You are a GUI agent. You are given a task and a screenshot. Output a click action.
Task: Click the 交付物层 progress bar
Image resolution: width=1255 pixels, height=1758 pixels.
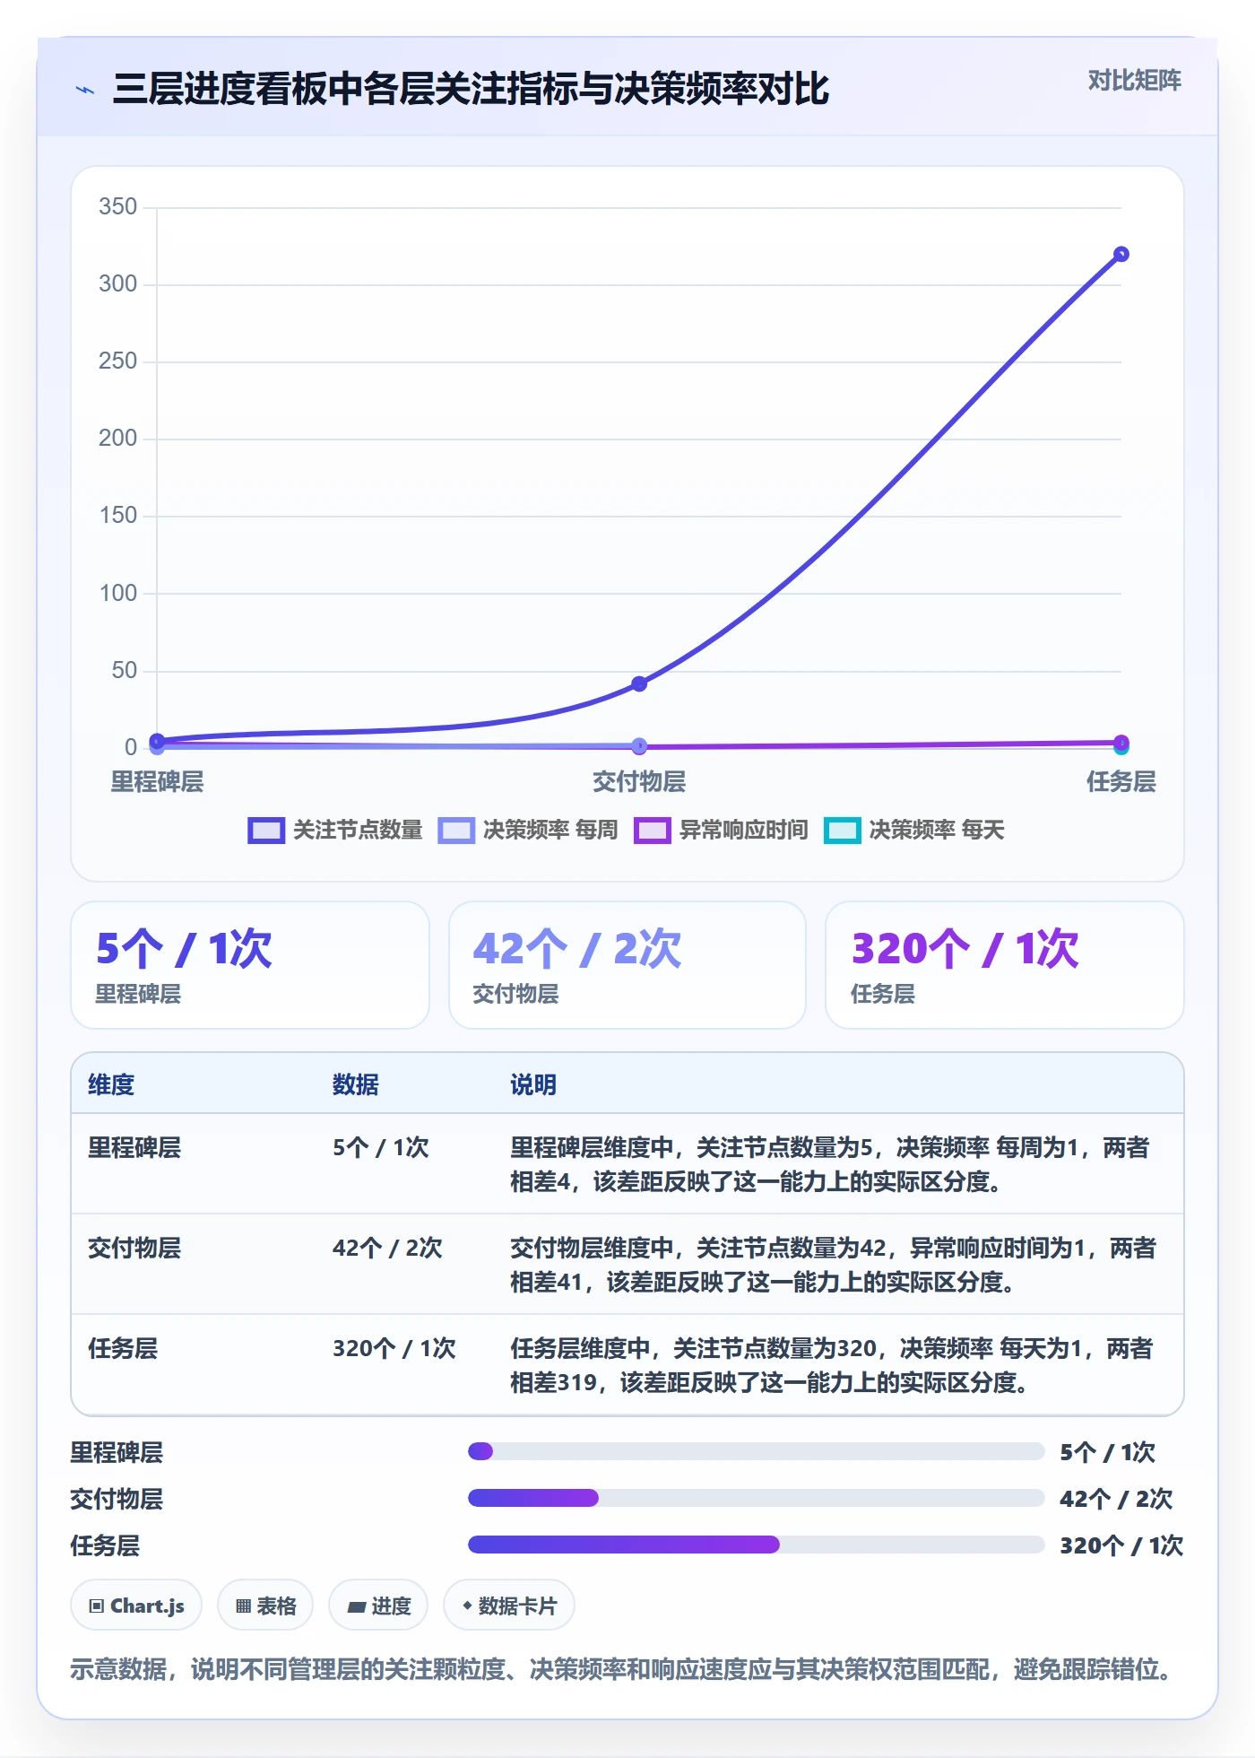(756, 1498)
